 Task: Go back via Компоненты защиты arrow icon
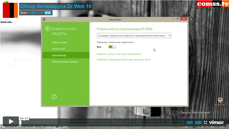48,29
